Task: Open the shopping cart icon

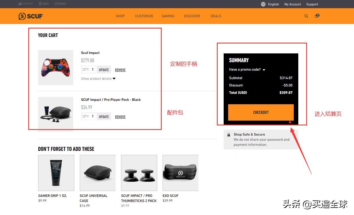Action: [317, 16]
